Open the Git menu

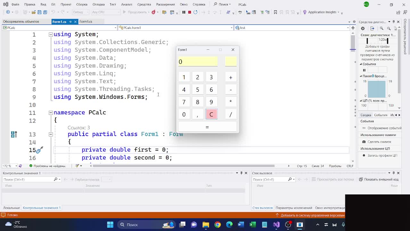pyautogui.click(x=53, y=4)
